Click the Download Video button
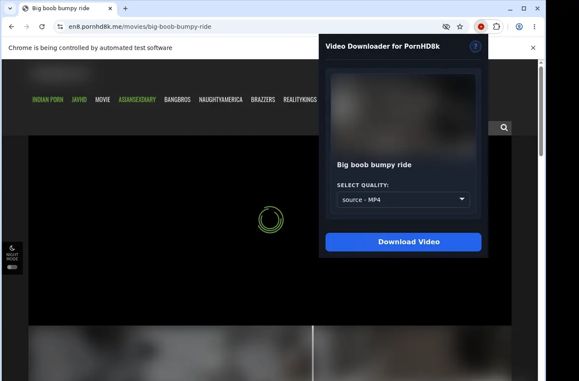Viewport: 579px width, 381px height. (x=403, y=242)
